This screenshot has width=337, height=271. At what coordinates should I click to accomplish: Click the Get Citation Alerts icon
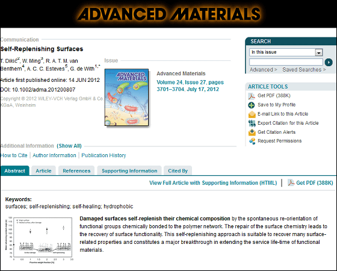point(252,132)
